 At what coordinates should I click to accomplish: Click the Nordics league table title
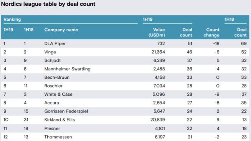pos(48,4)
